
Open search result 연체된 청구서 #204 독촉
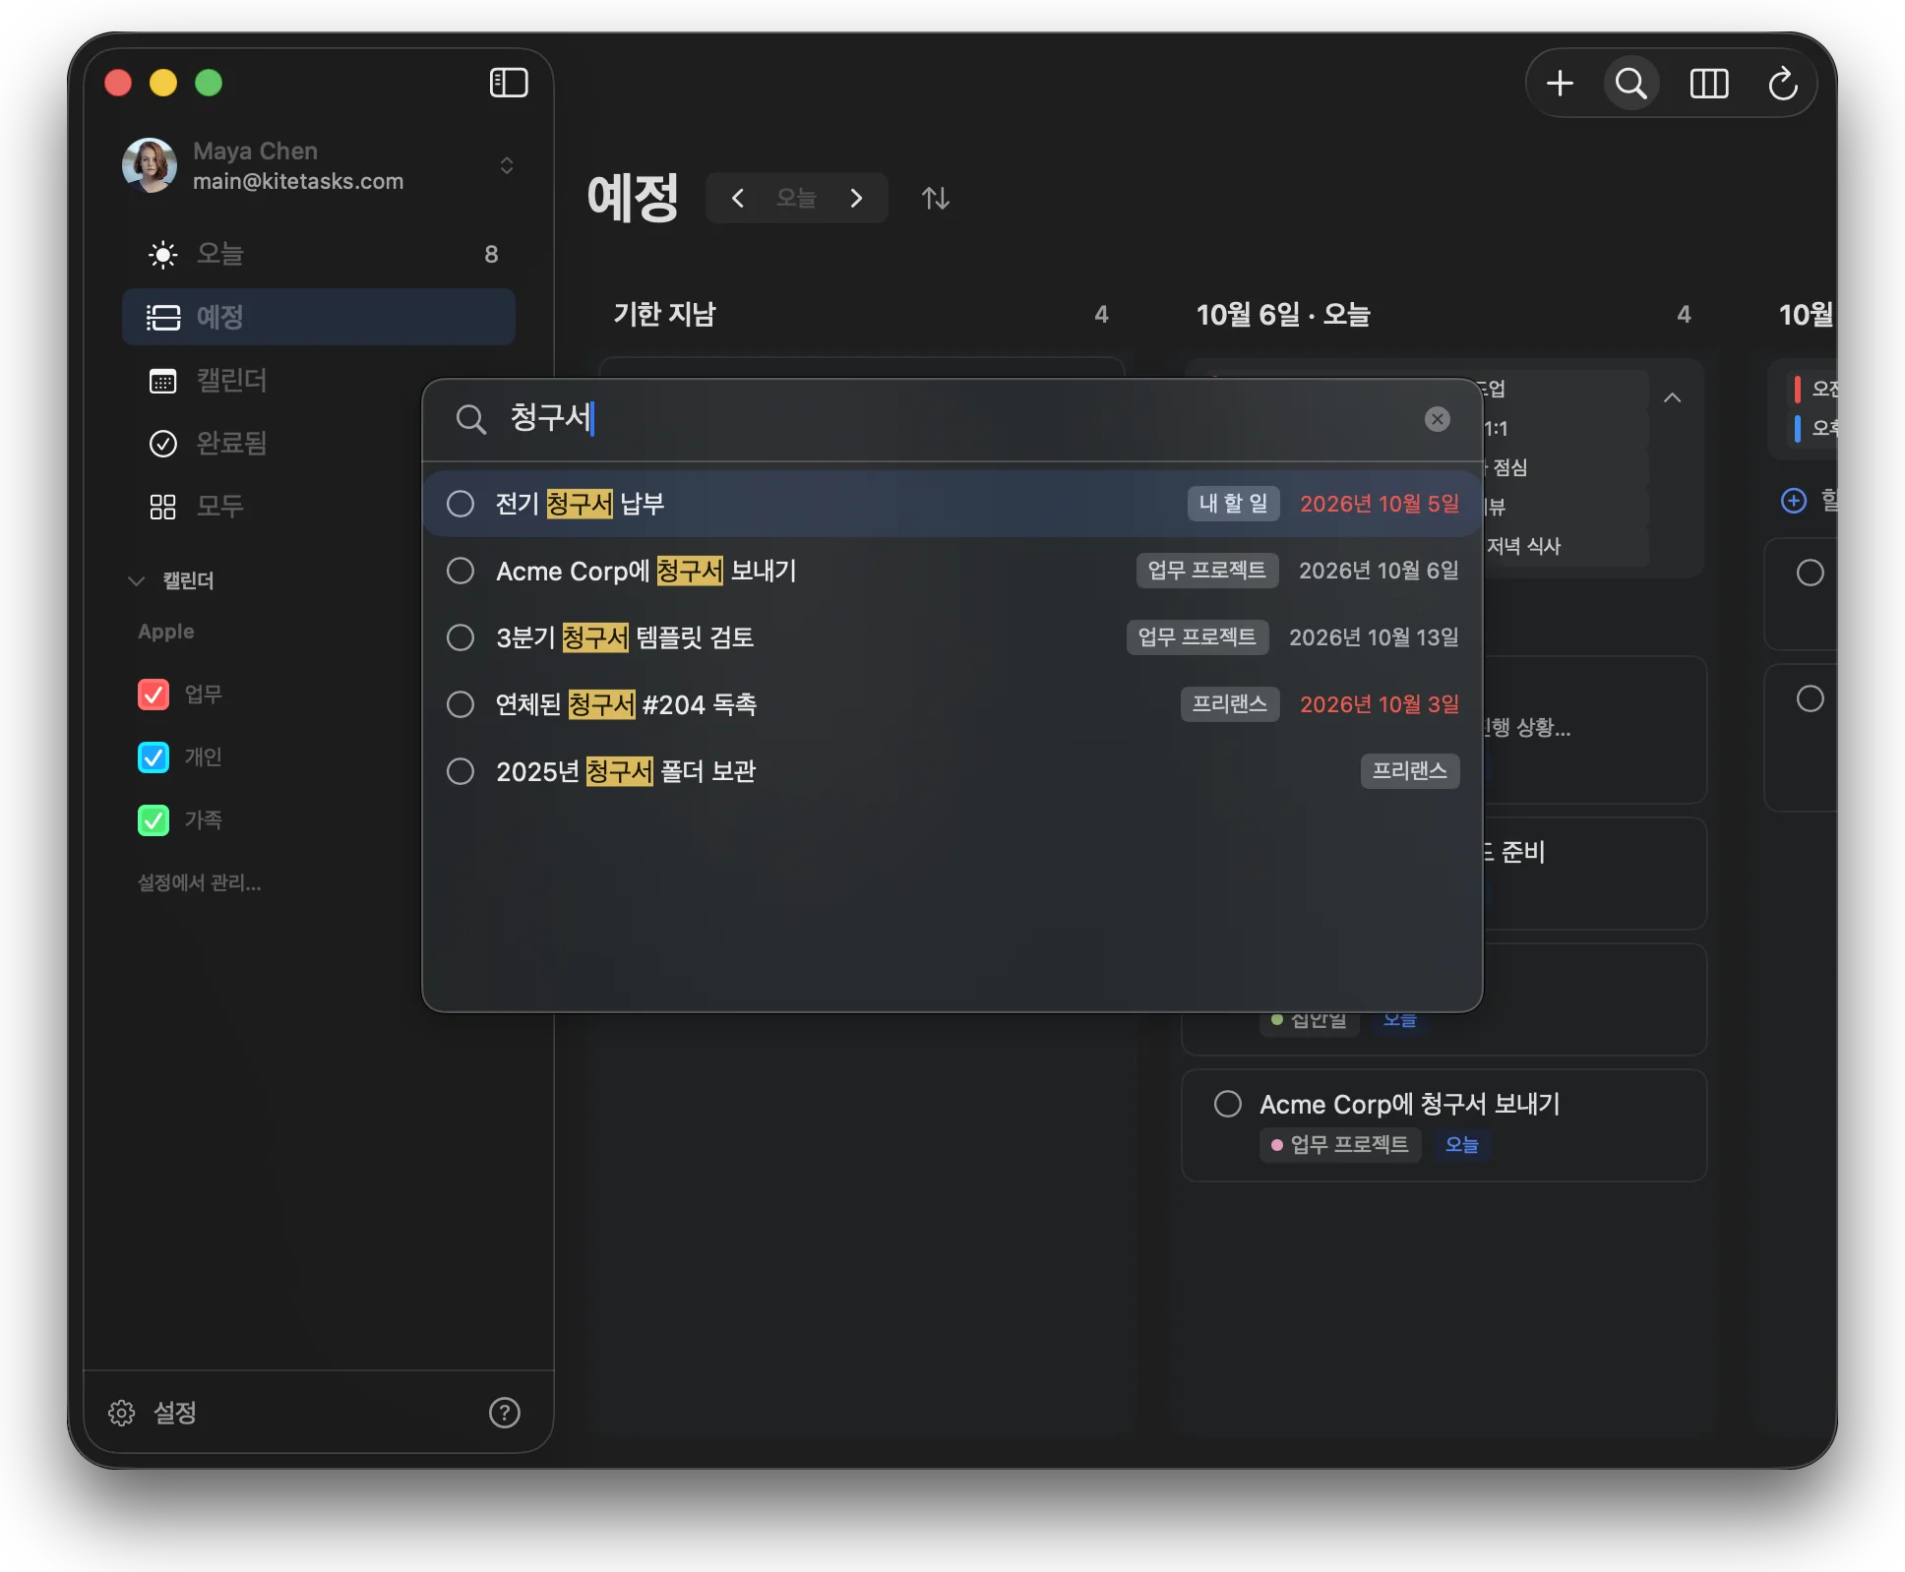click(952, 704)
